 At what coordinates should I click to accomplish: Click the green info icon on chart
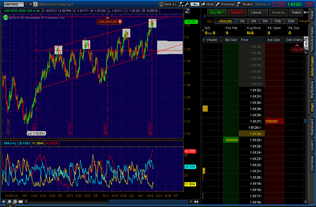pos(6,18)
